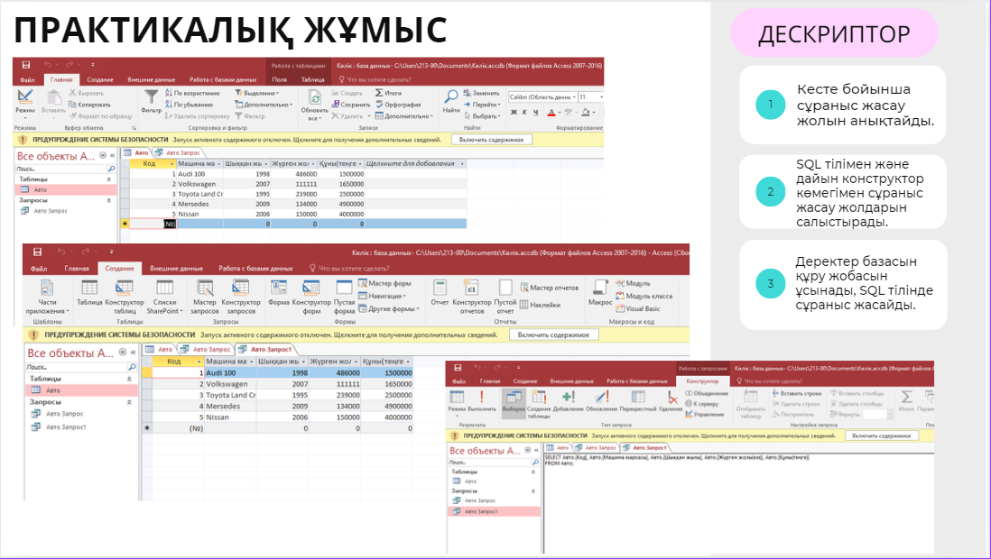Image resolution: width=991 pixels, height=559 pixels.
Task: Click Отчет icon in Создание-ribbon window
Action: [440, 288]
